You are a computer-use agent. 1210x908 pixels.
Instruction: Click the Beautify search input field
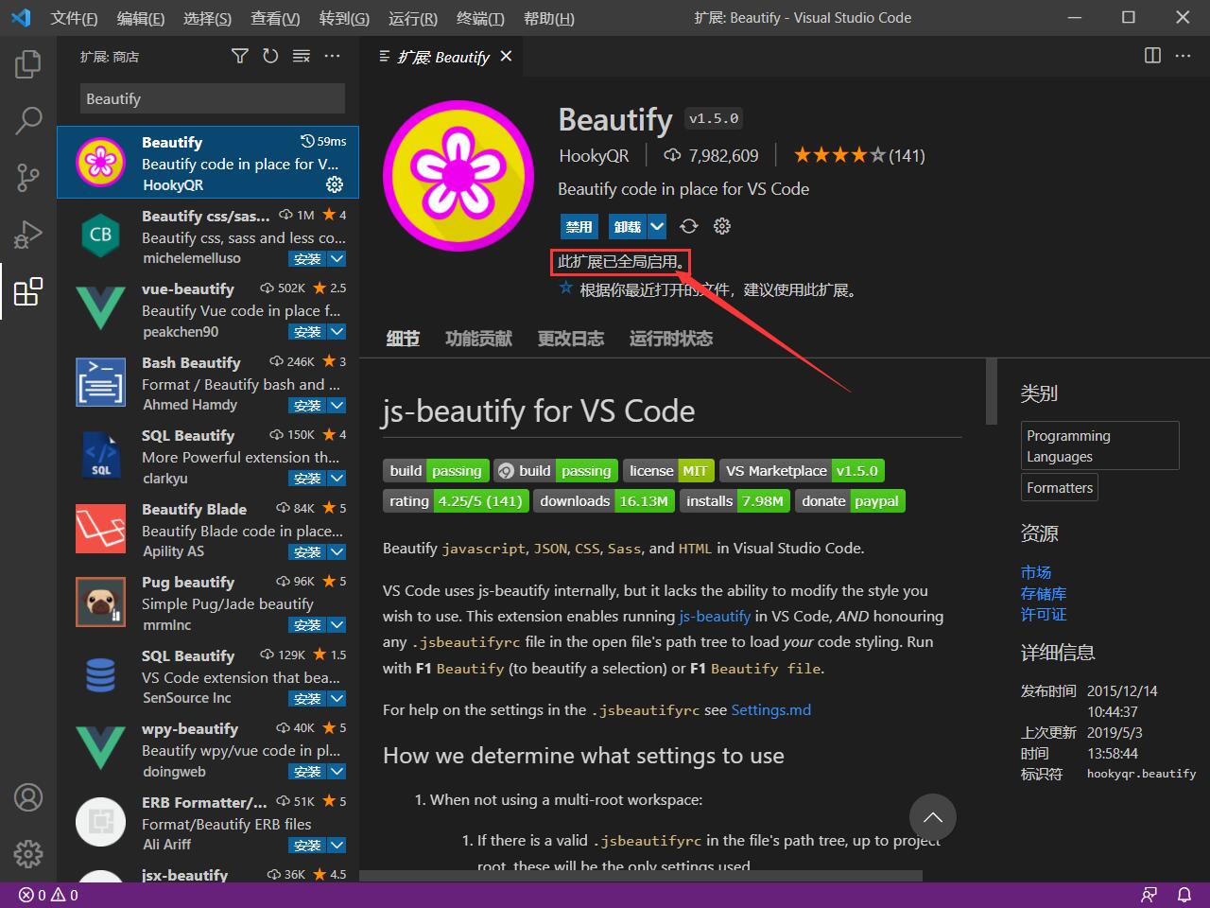coord(212,98)
